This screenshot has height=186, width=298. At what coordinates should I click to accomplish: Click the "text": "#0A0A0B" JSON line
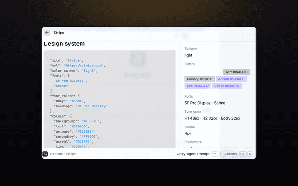tap(72, 126)
